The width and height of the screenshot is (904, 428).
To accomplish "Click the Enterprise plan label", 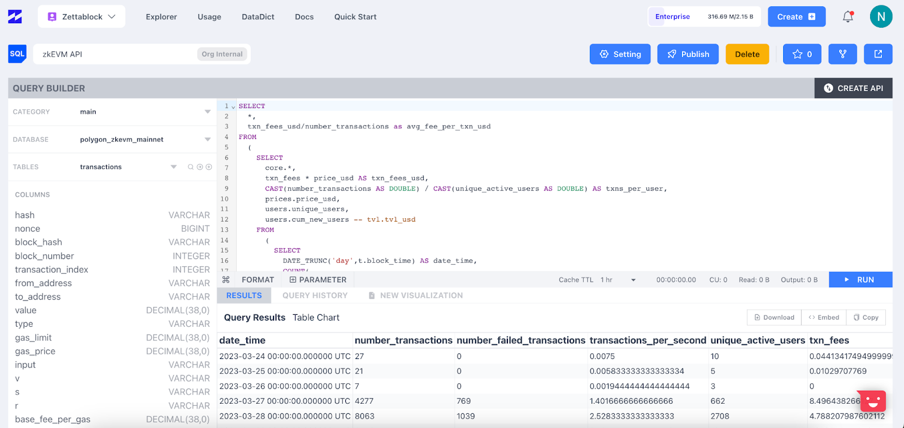I will pos(672,16).
